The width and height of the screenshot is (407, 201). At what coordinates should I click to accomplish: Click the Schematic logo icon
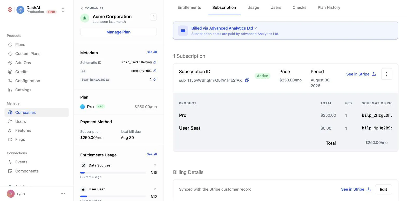[10, 10]
